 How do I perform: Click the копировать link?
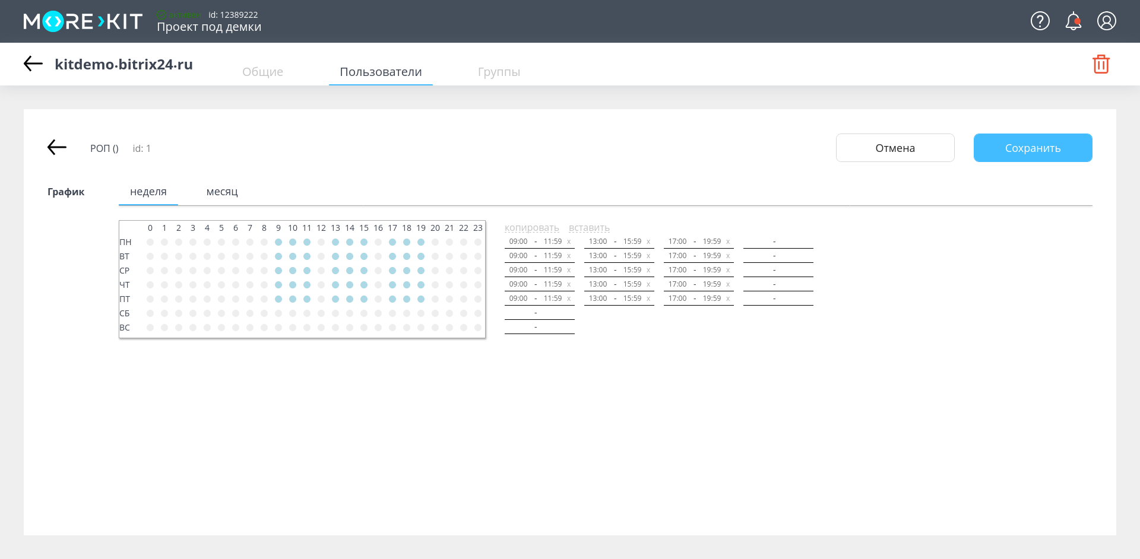point(531,228)
